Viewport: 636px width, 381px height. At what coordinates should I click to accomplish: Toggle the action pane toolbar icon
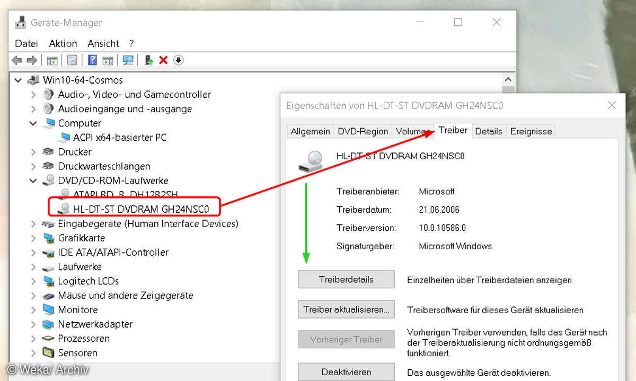click(x=108, y=60)
